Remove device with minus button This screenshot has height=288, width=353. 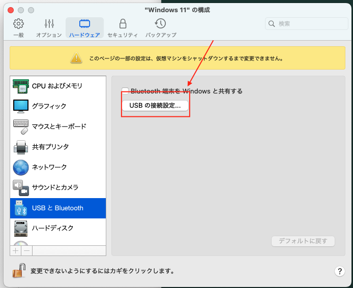click(x=27, y=250)
